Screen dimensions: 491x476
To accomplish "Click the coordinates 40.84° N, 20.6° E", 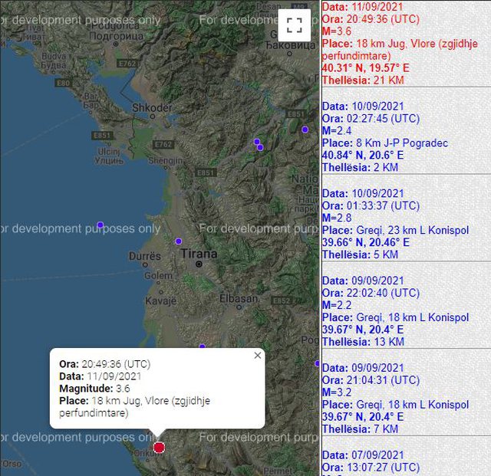I will tap(365, 156).
